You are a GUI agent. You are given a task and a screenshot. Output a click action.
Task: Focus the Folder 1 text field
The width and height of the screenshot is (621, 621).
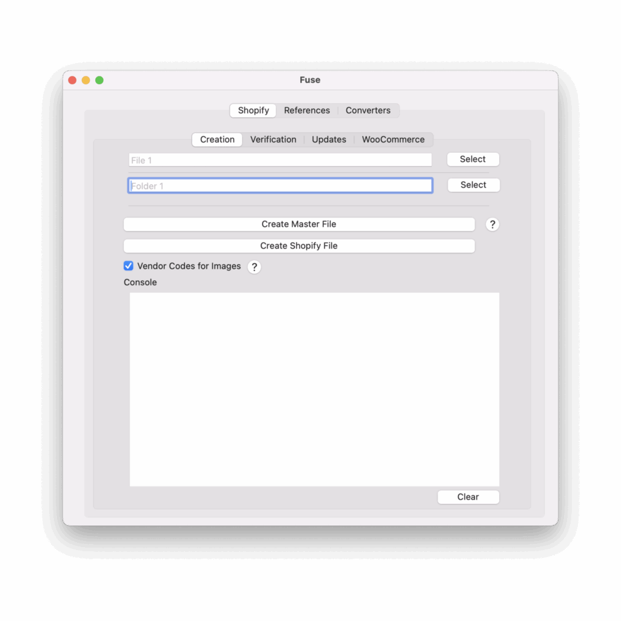click(280, 186)
